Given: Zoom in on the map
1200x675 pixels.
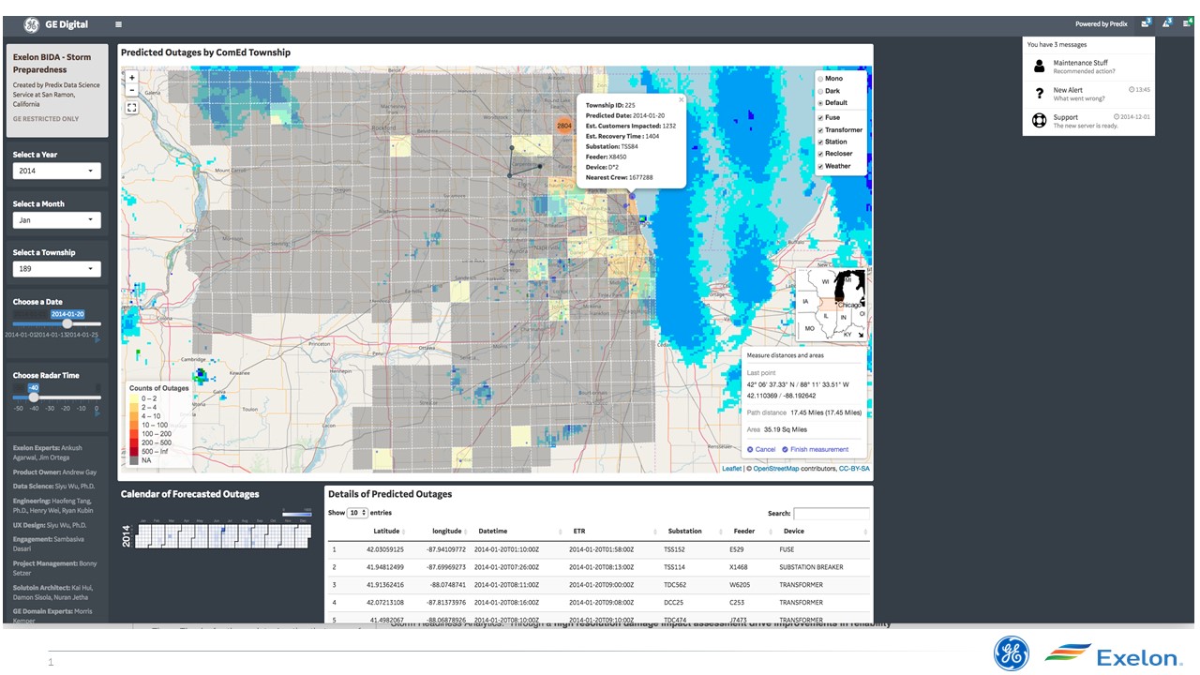Looking at the screenshot, I should pyautogui.click(x=132, y=78).
